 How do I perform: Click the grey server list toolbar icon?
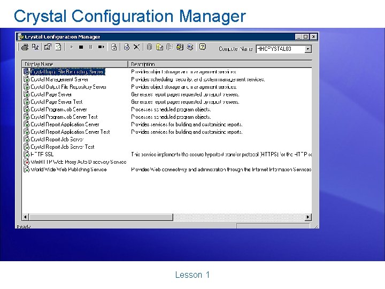click(x=170, y=47)
